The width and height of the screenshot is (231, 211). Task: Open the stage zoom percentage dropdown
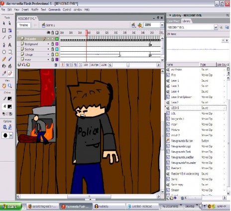click(162, 25)
